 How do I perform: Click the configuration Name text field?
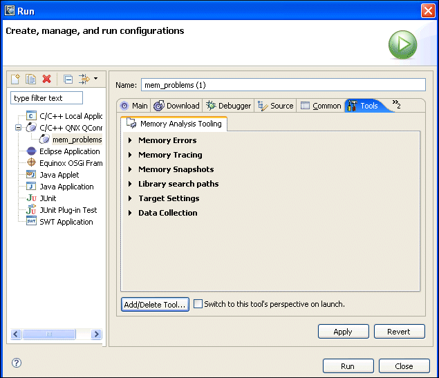tap(282, 85)
